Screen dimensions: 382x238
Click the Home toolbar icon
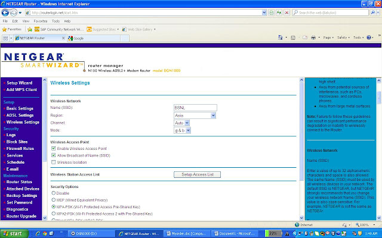tap(281, 37)
